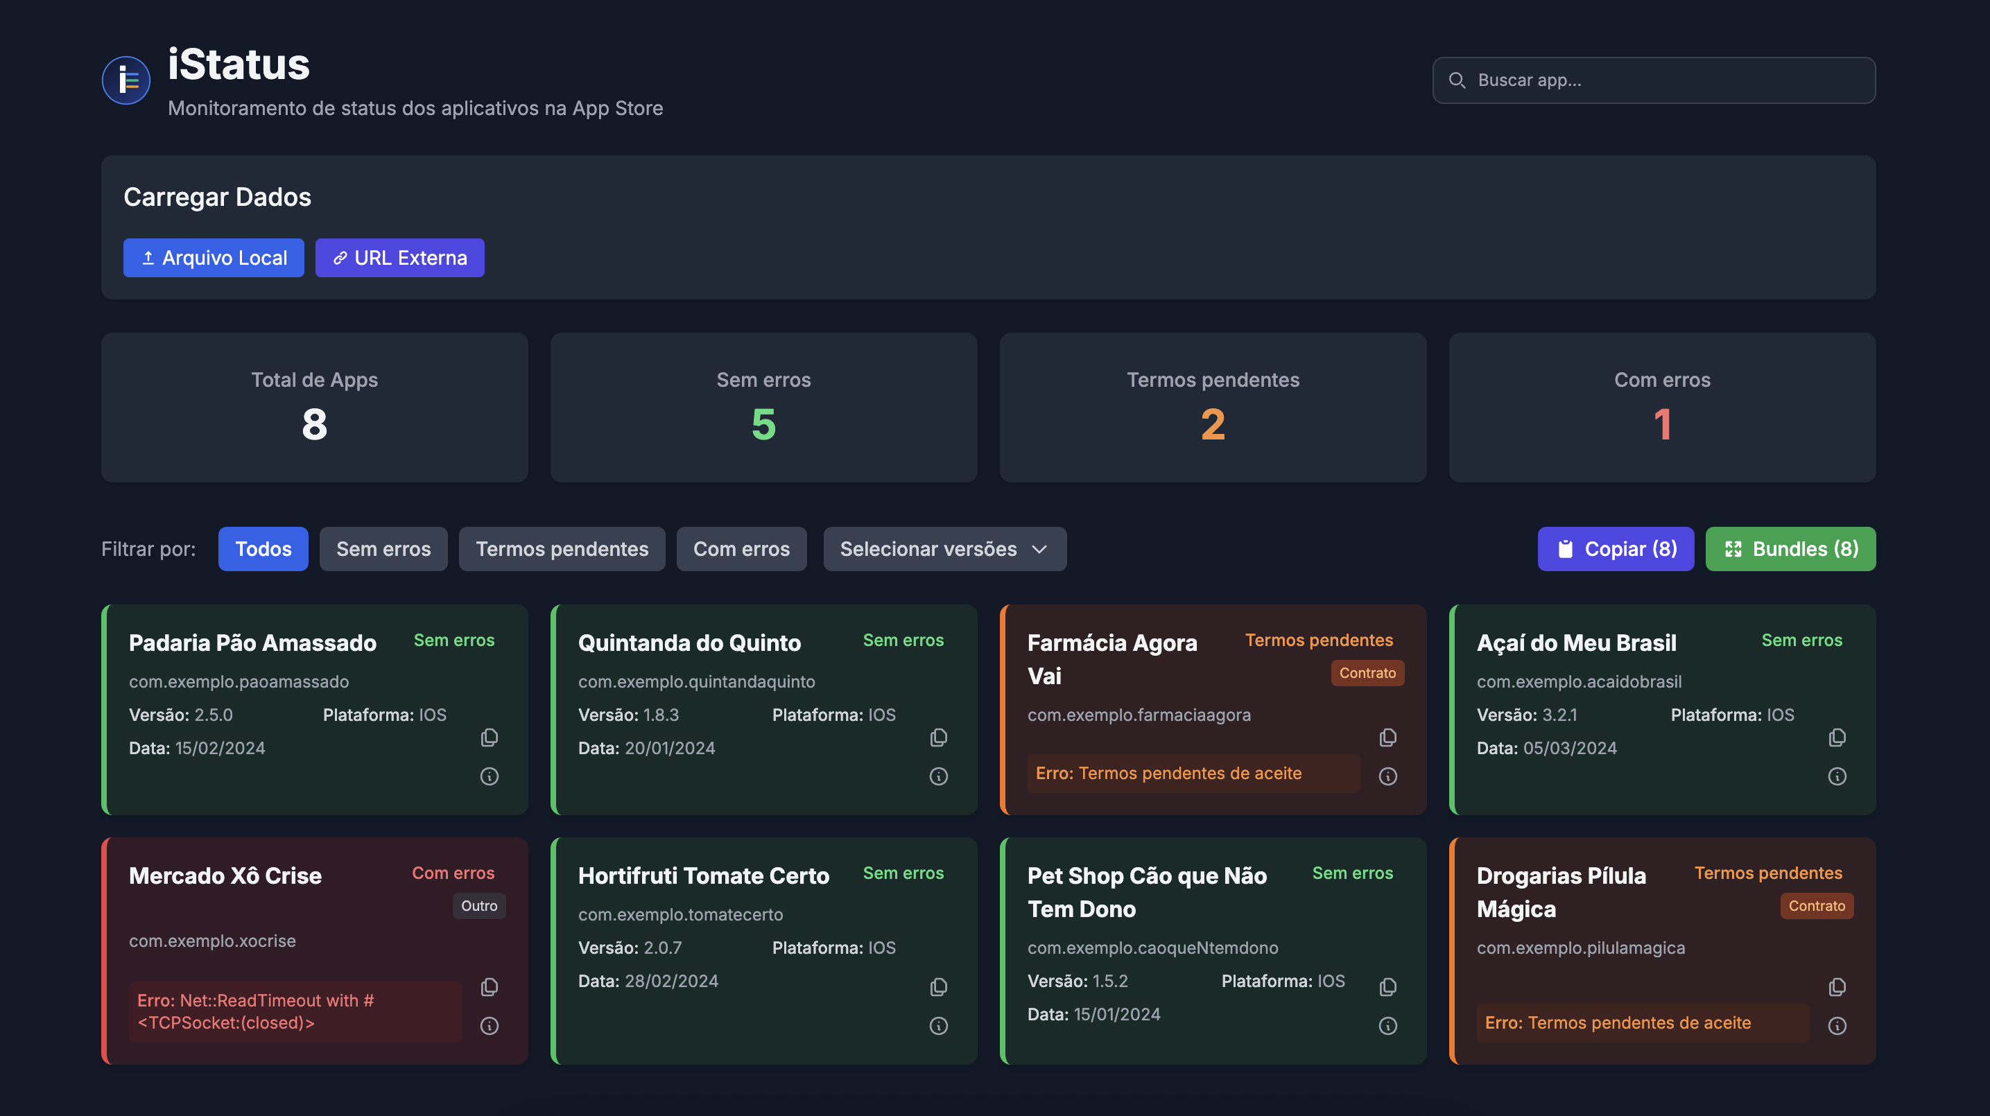The image size is (1990, 1116).
Task: Click the iStatus logo icon
Action: click(x=126, y=80)
